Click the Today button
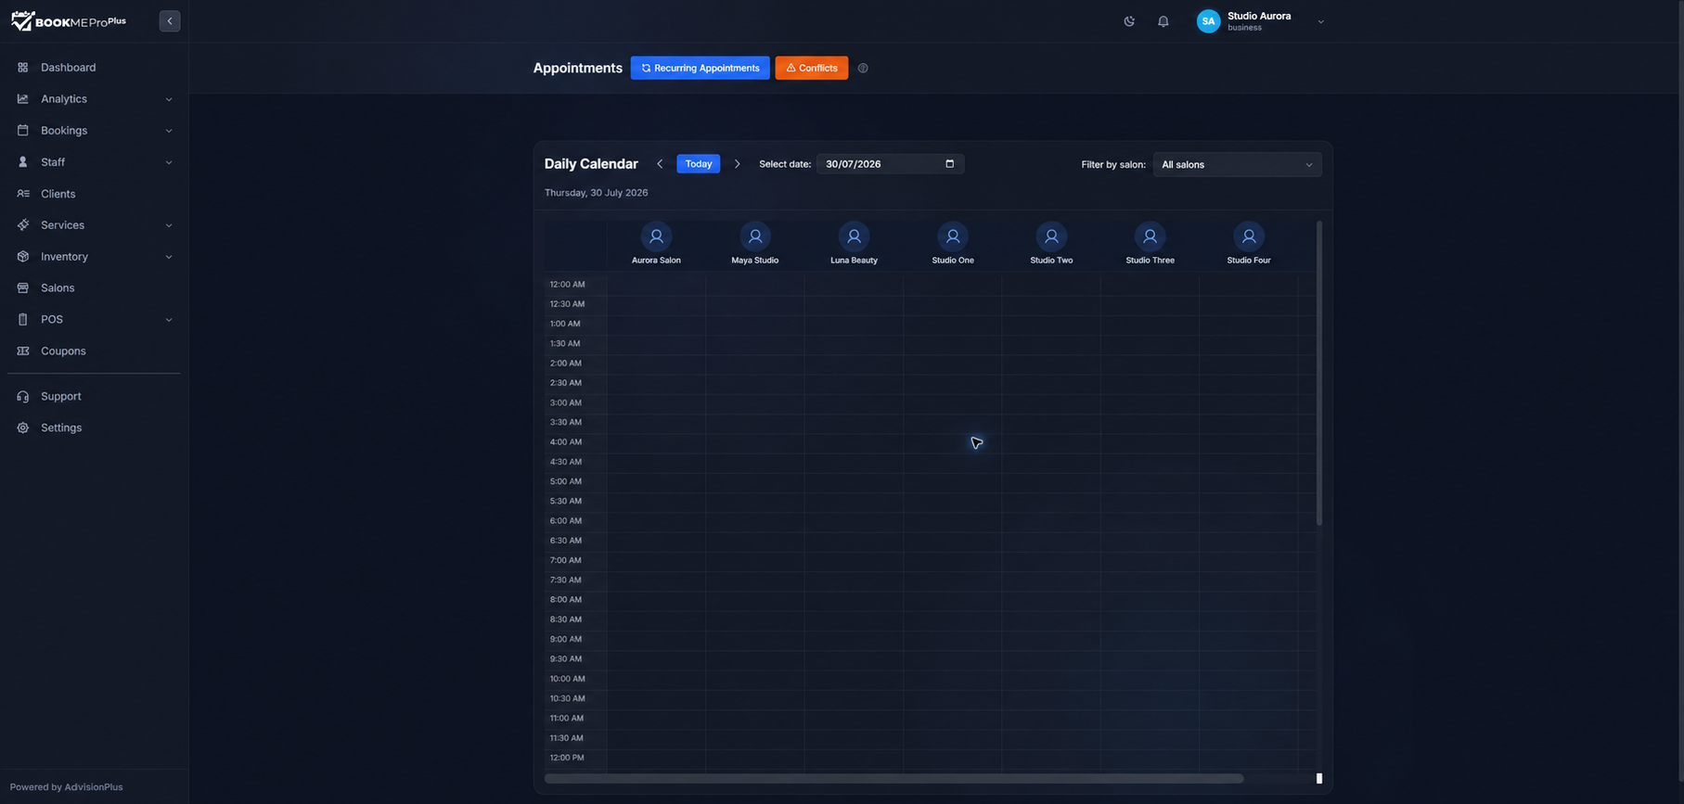Viewport: 1684px width, 804px height. (x=699, y=164)
